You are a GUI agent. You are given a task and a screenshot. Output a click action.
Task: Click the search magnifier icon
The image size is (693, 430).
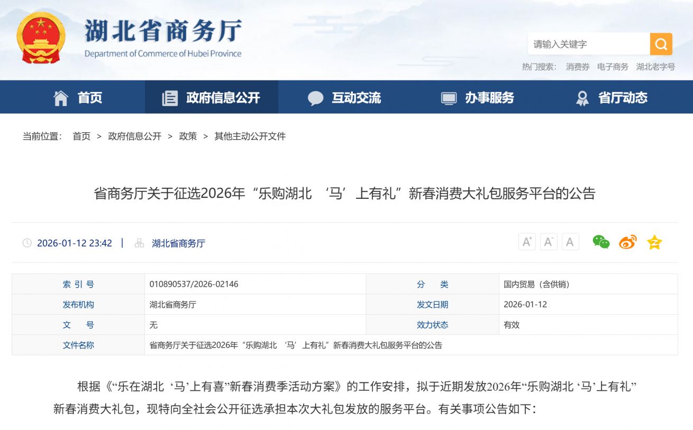(x=660, y=44)
